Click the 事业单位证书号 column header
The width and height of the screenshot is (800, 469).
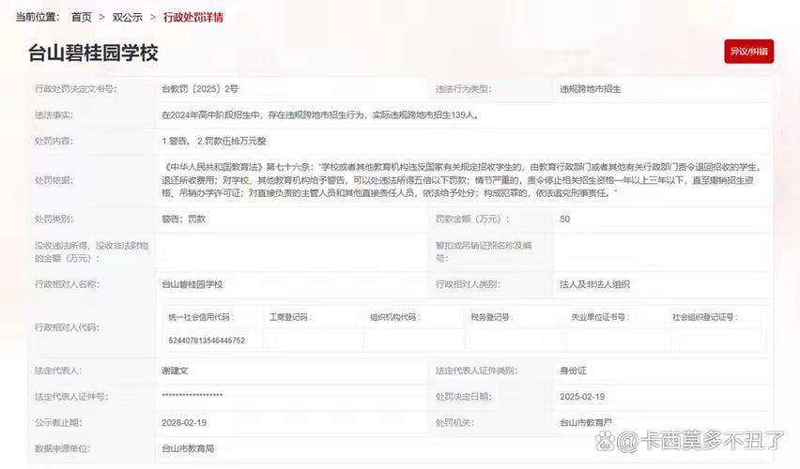(x=600, y=317)
